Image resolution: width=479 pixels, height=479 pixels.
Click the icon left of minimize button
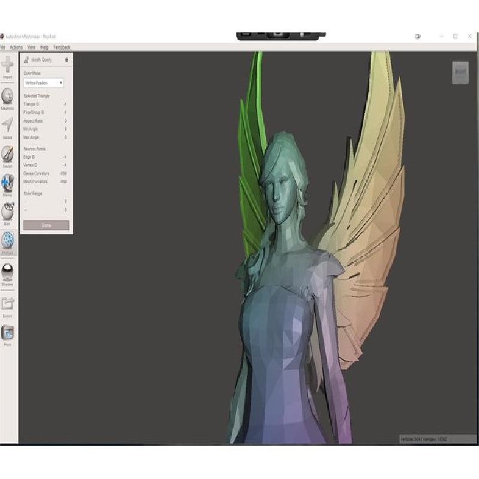(x=418, y=37)
